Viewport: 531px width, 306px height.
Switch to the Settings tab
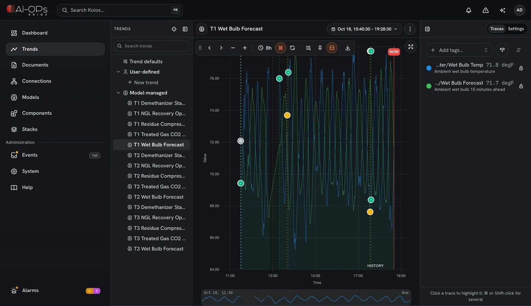point(516,29)
